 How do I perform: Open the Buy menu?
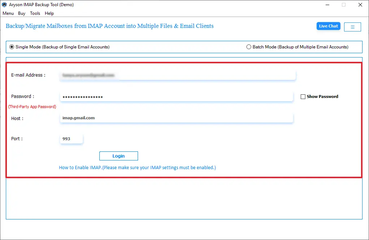21,13
